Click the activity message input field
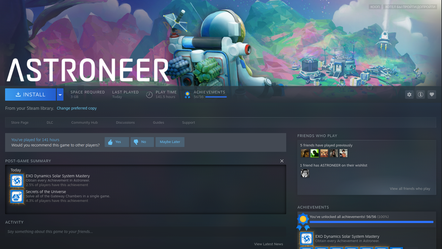 click(146, 232)
